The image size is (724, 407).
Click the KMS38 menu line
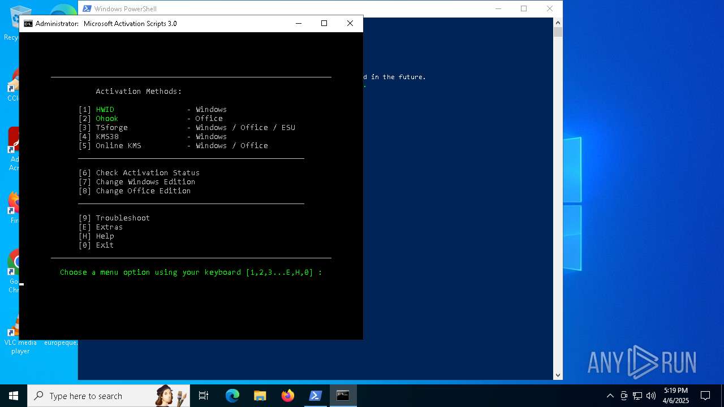[153, 136]
